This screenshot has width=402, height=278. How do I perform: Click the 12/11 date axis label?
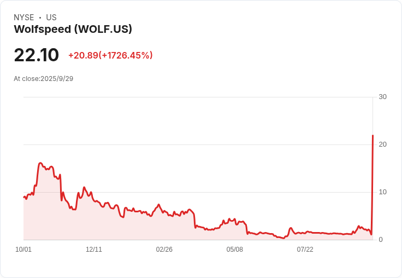coord(94,250)
